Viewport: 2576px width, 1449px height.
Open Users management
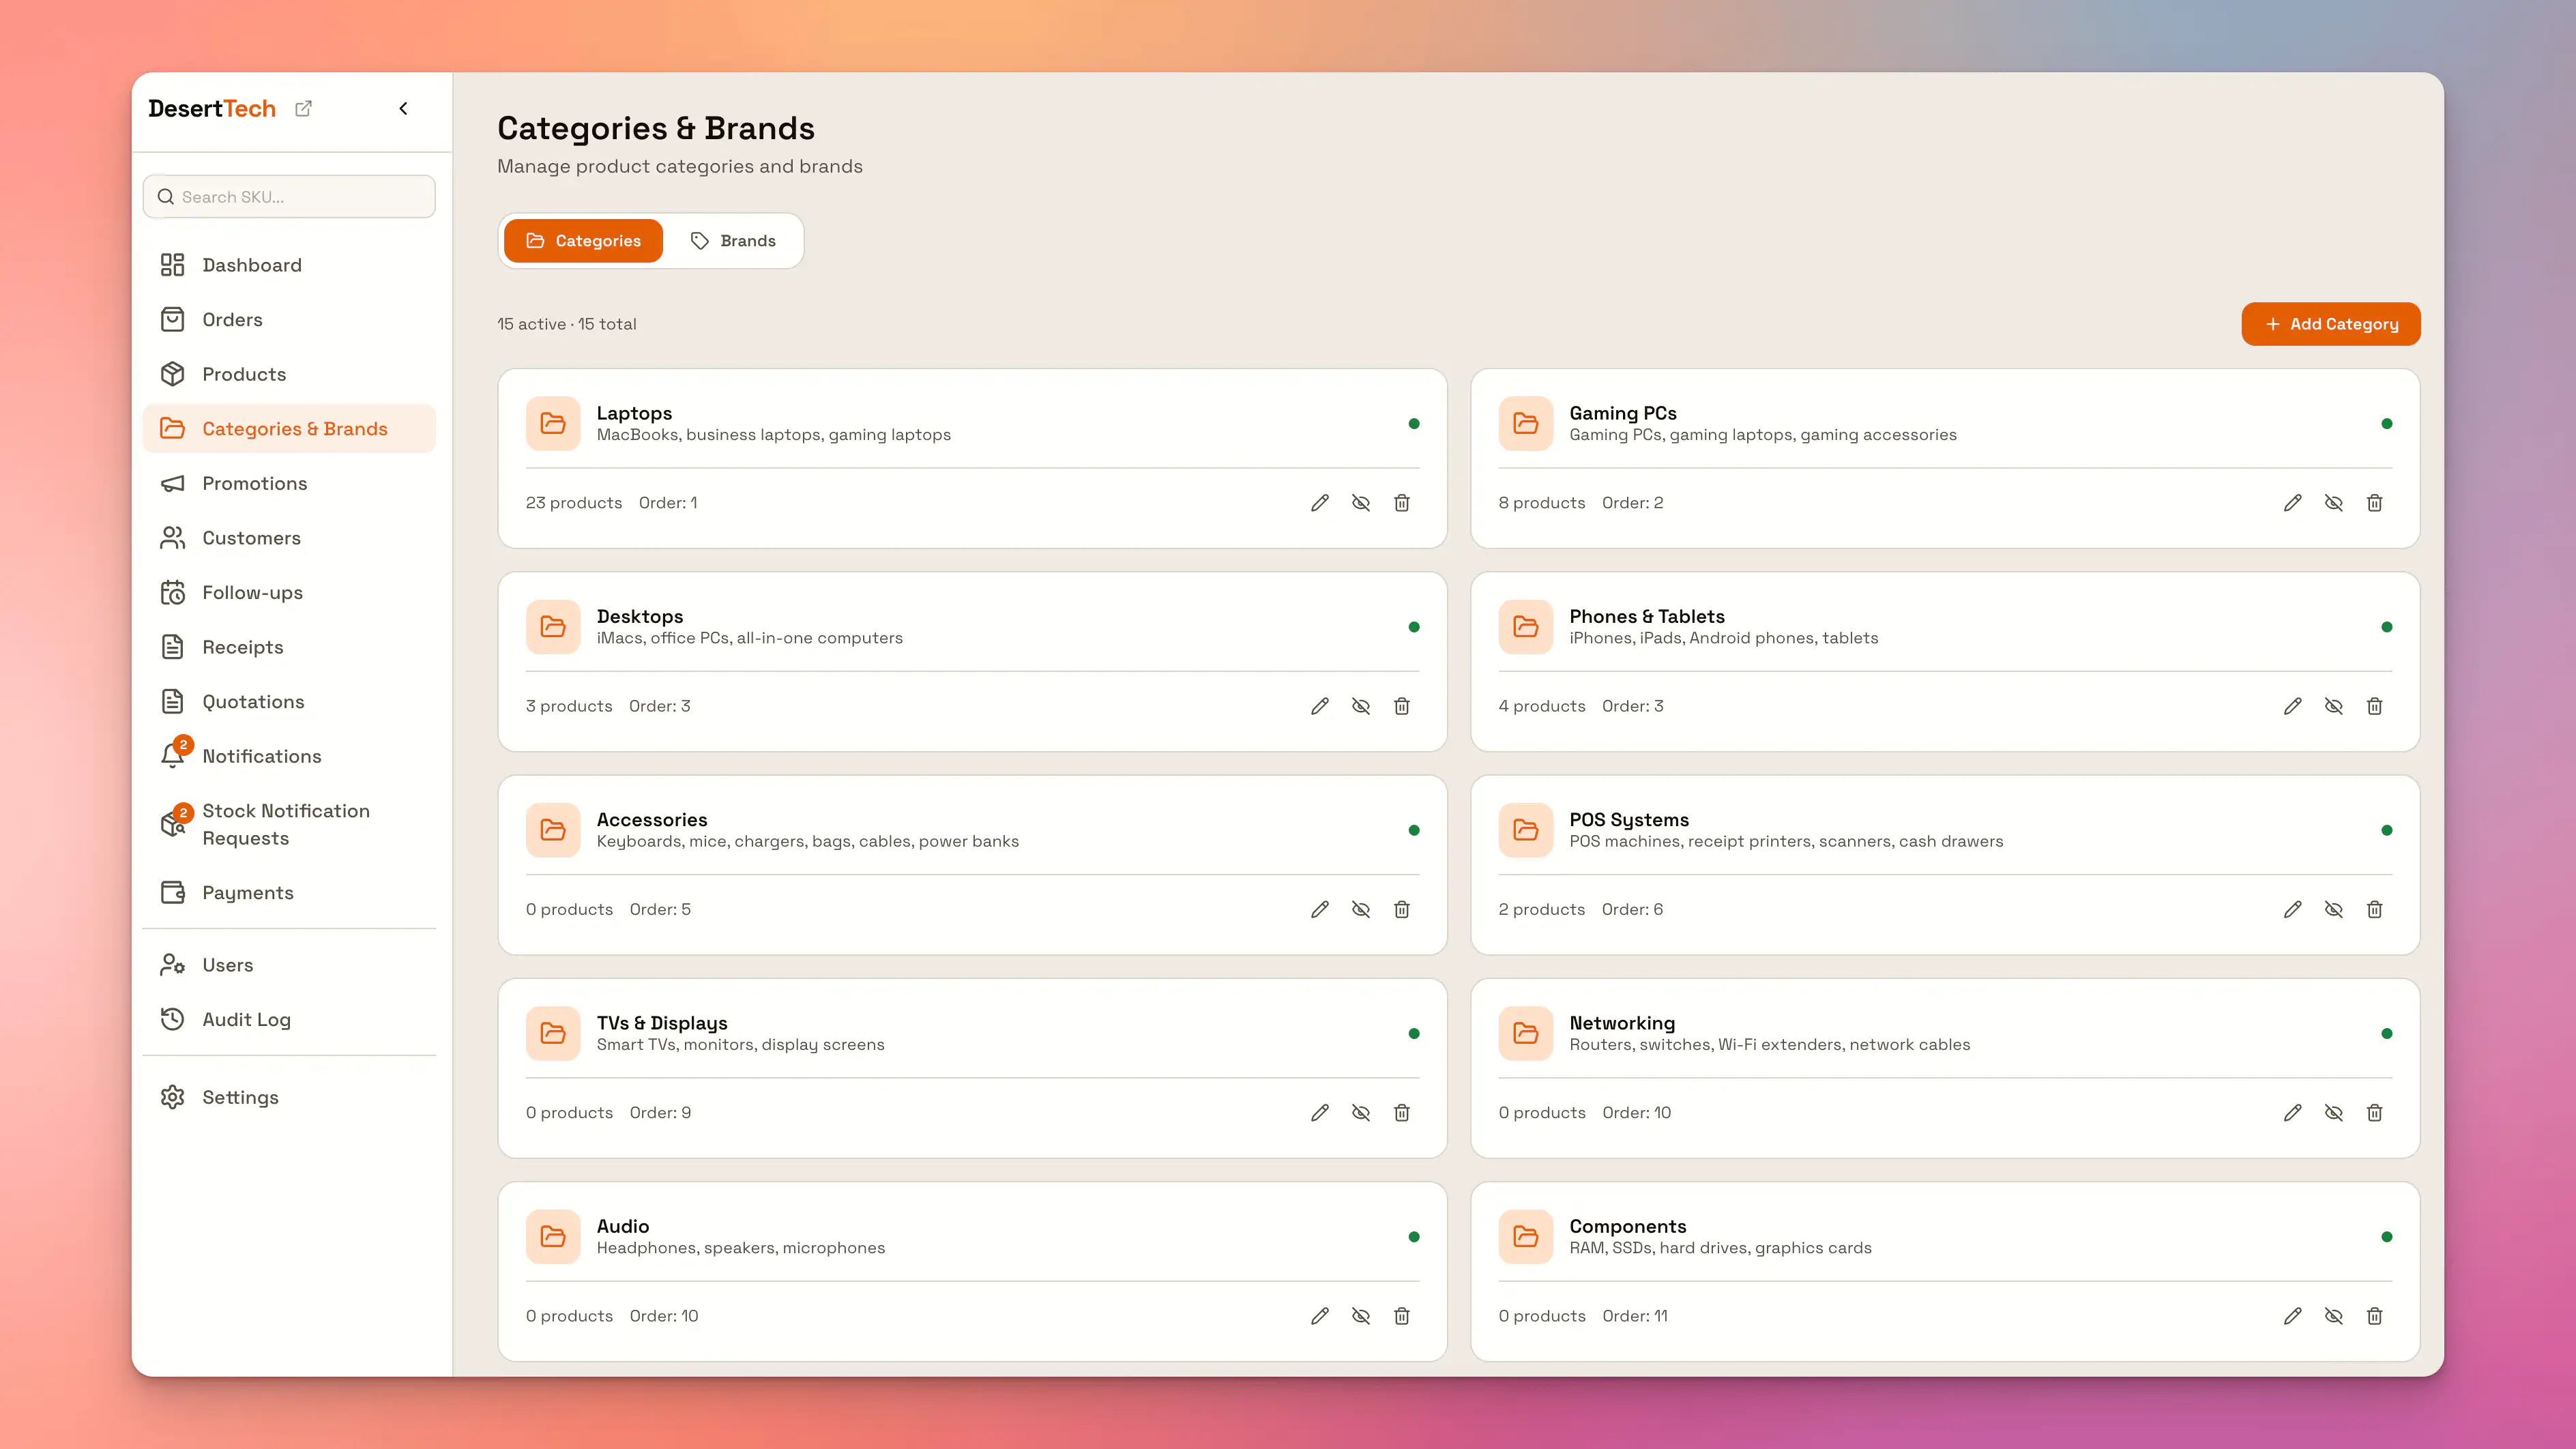click(289, 965)
